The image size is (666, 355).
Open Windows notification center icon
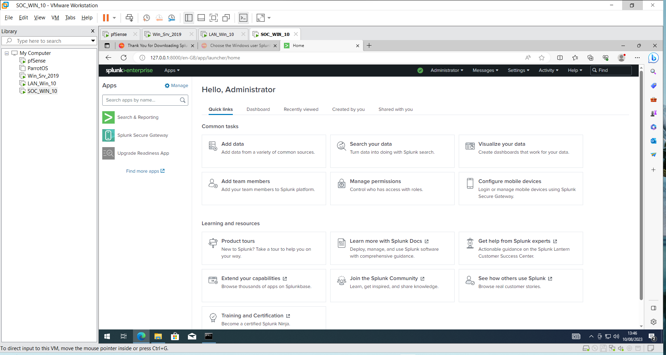(x=652, y=336)
